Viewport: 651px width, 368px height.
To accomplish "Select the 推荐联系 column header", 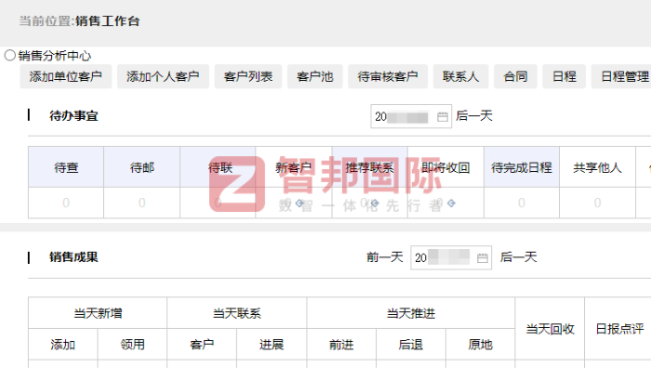I will tap(370, 167).
